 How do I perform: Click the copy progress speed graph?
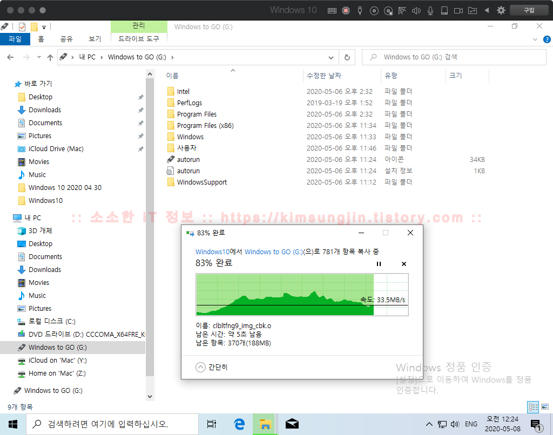tap(302, 294)
